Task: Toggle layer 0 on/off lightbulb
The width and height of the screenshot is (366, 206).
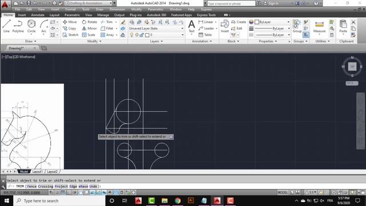Action: 132,35
